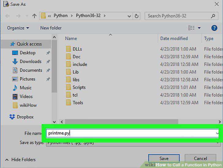Sort by the Type column header
The image size is (223, 168).
209,39
